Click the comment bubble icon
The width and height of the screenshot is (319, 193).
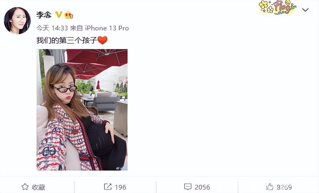(x=188, y=187)
